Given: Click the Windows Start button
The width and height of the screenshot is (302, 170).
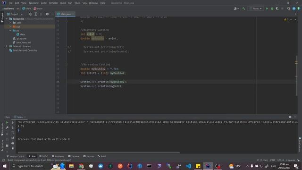Looking at the screenshot, I should (5, 166).
